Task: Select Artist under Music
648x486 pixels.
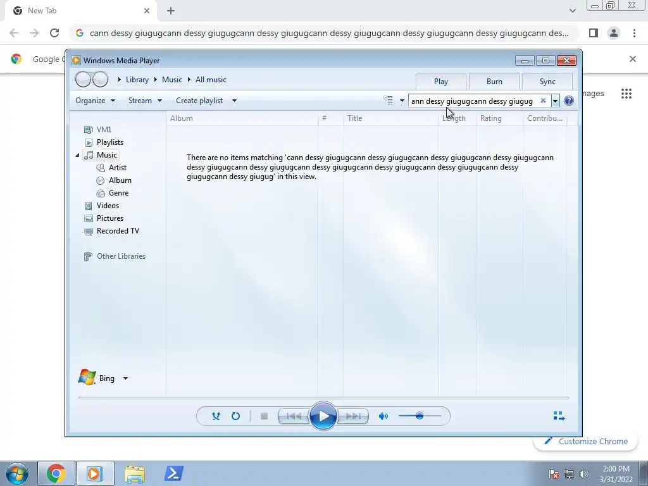Action: click(x=111, y=168)
